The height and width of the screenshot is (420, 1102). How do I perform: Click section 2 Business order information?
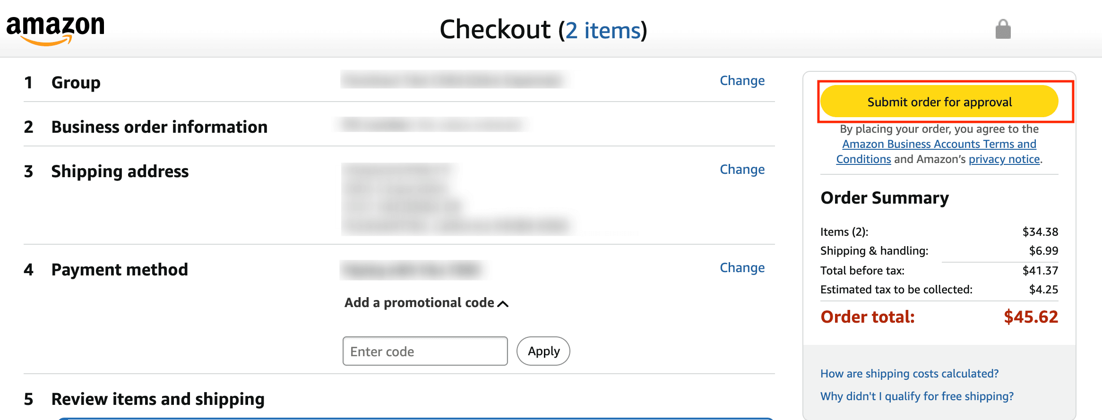click(159, 127)
